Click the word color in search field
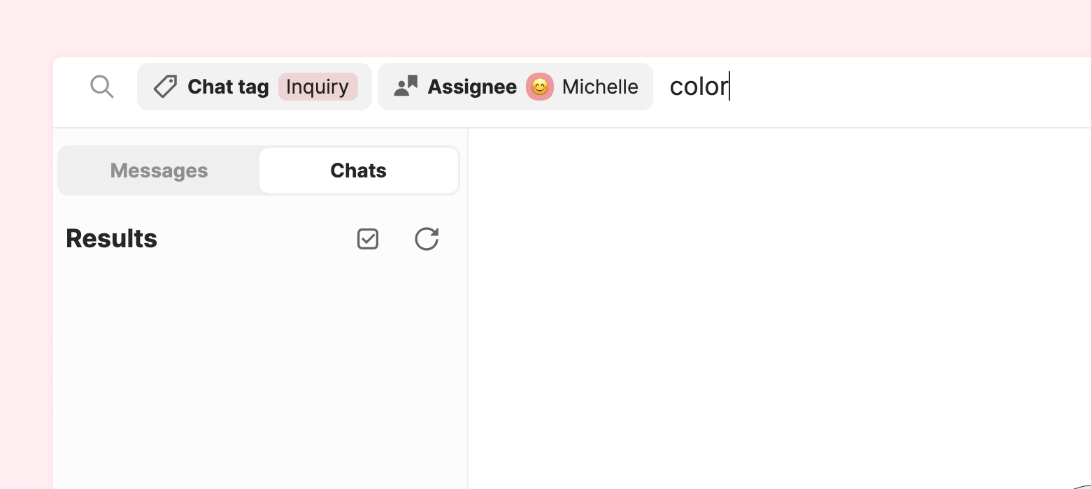 [699, 87]
